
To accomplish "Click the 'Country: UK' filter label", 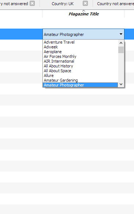I will pyautogui.click(x=63, y=4).
